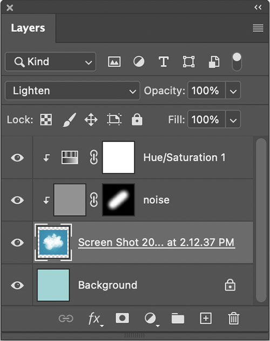Open the Kind filter type dropdown

(x=50, y=62)
